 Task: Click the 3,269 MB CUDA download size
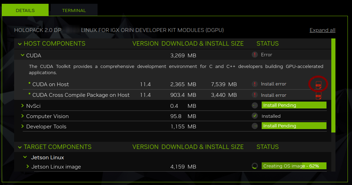183,55
